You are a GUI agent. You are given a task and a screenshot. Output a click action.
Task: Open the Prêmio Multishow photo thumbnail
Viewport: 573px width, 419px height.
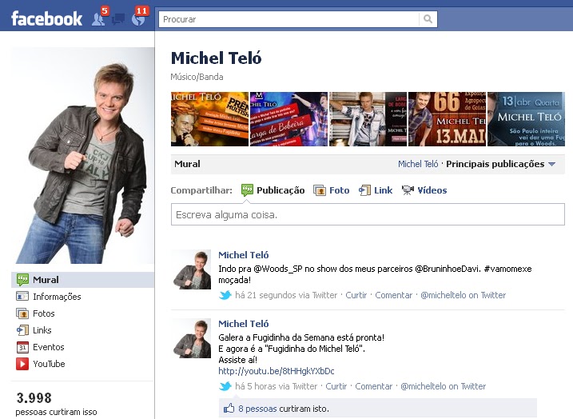[209, 119]
